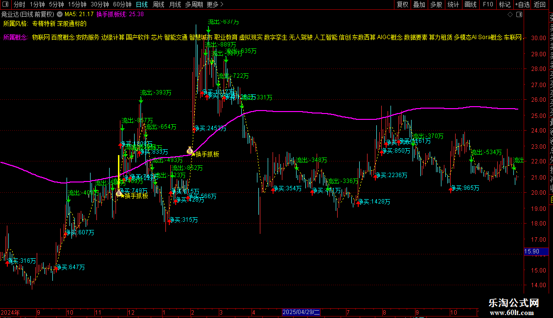Click the 芯片 concept tag

click(157, 37)
